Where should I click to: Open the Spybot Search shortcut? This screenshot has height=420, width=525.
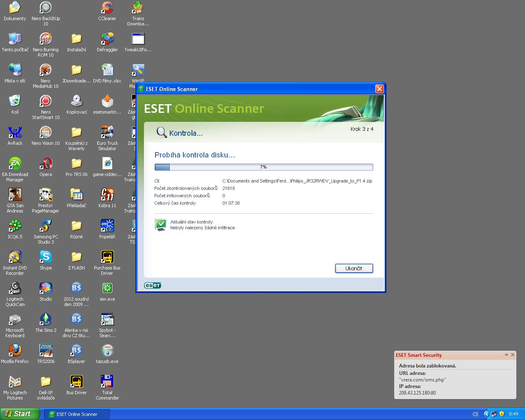(107, 320)
